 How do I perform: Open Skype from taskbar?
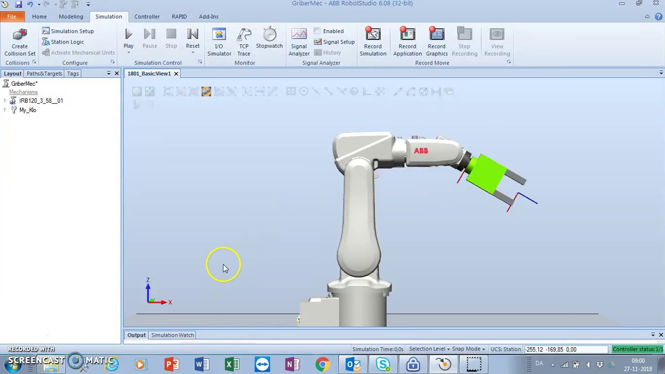pos(383,365)
